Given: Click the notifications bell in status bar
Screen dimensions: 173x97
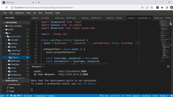Looking at the screenshot, I should click(x=171, y=96).
